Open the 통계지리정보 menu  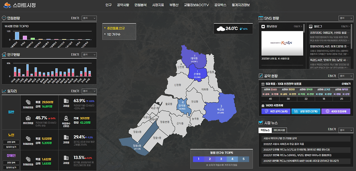click(x=241, y=5)
